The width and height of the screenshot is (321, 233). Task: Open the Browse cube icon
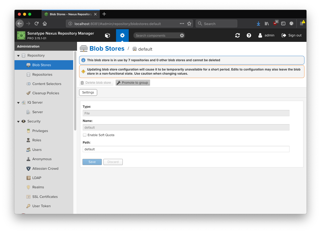coord(108,35)
